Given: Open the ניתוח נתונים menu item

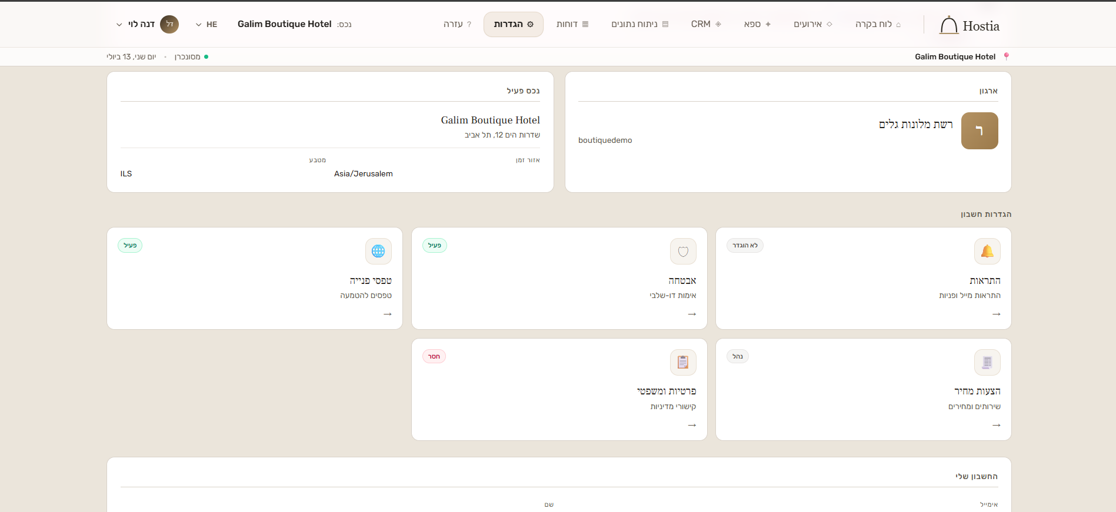Looking at the screenshot, I should click(640, 24).
